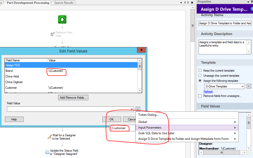Click the arrow button next to D-Drive Template
Viewport: 253px width, 158px height.
pyautogui.click(x=249, y=86)
